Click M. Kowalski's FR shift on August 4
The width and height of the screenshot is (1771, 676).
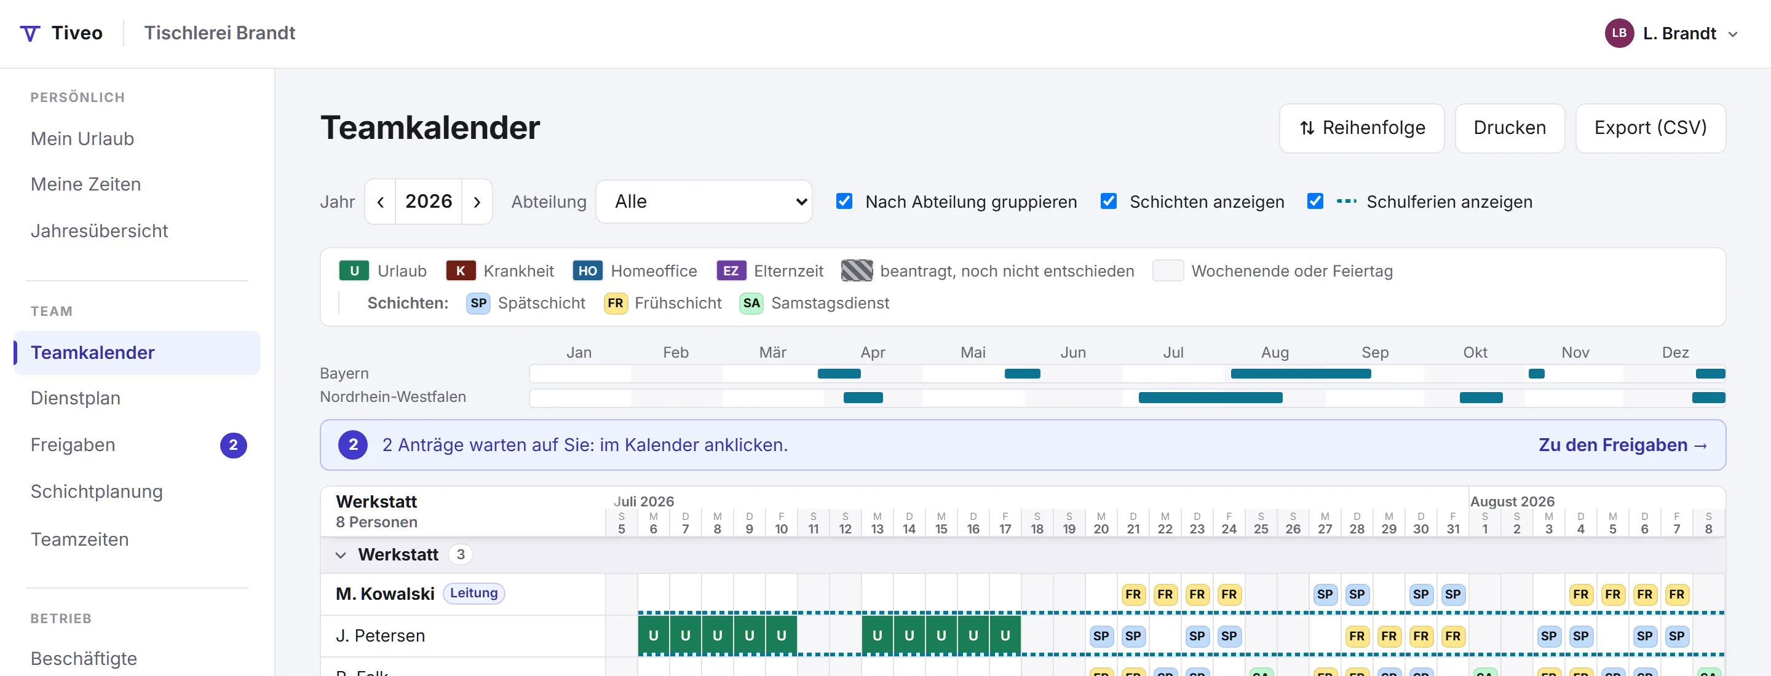[1580, 594]
